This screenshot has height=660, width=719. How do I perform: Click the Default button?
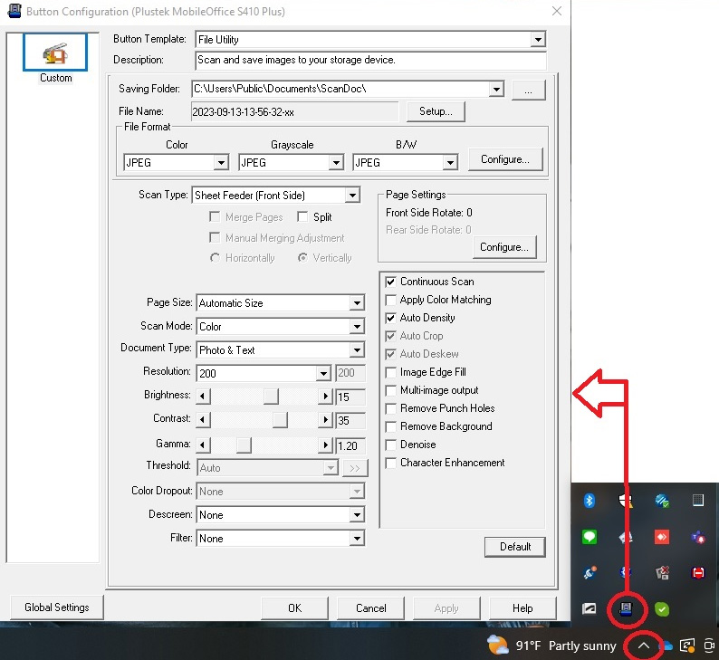514,547
